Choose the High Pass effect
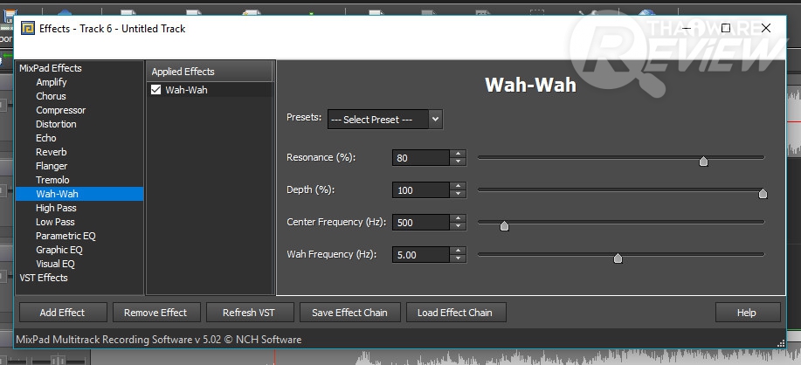Screen dimensions: 801x365 tap(56, 208)
